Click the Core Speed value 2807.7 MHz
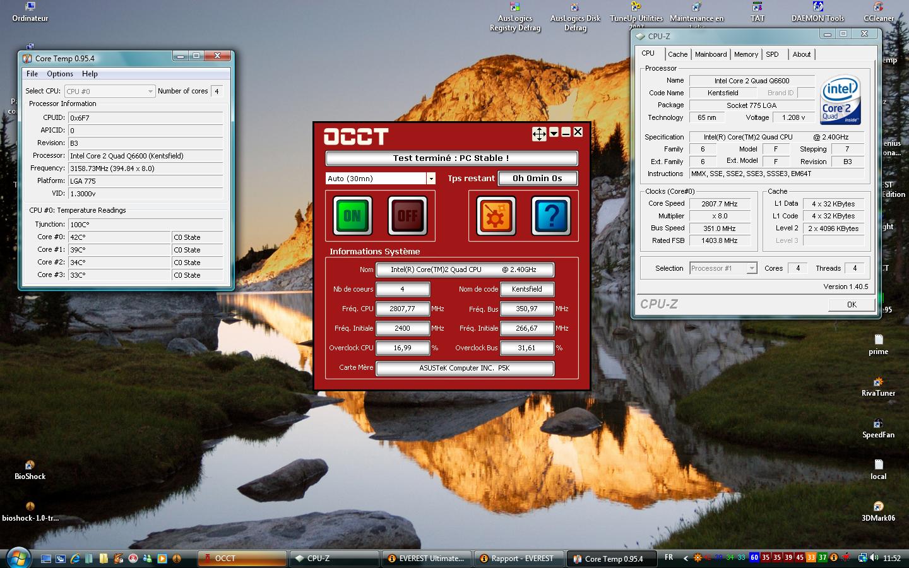The height and width of the screenshot is (568, 909). point(720,204)
